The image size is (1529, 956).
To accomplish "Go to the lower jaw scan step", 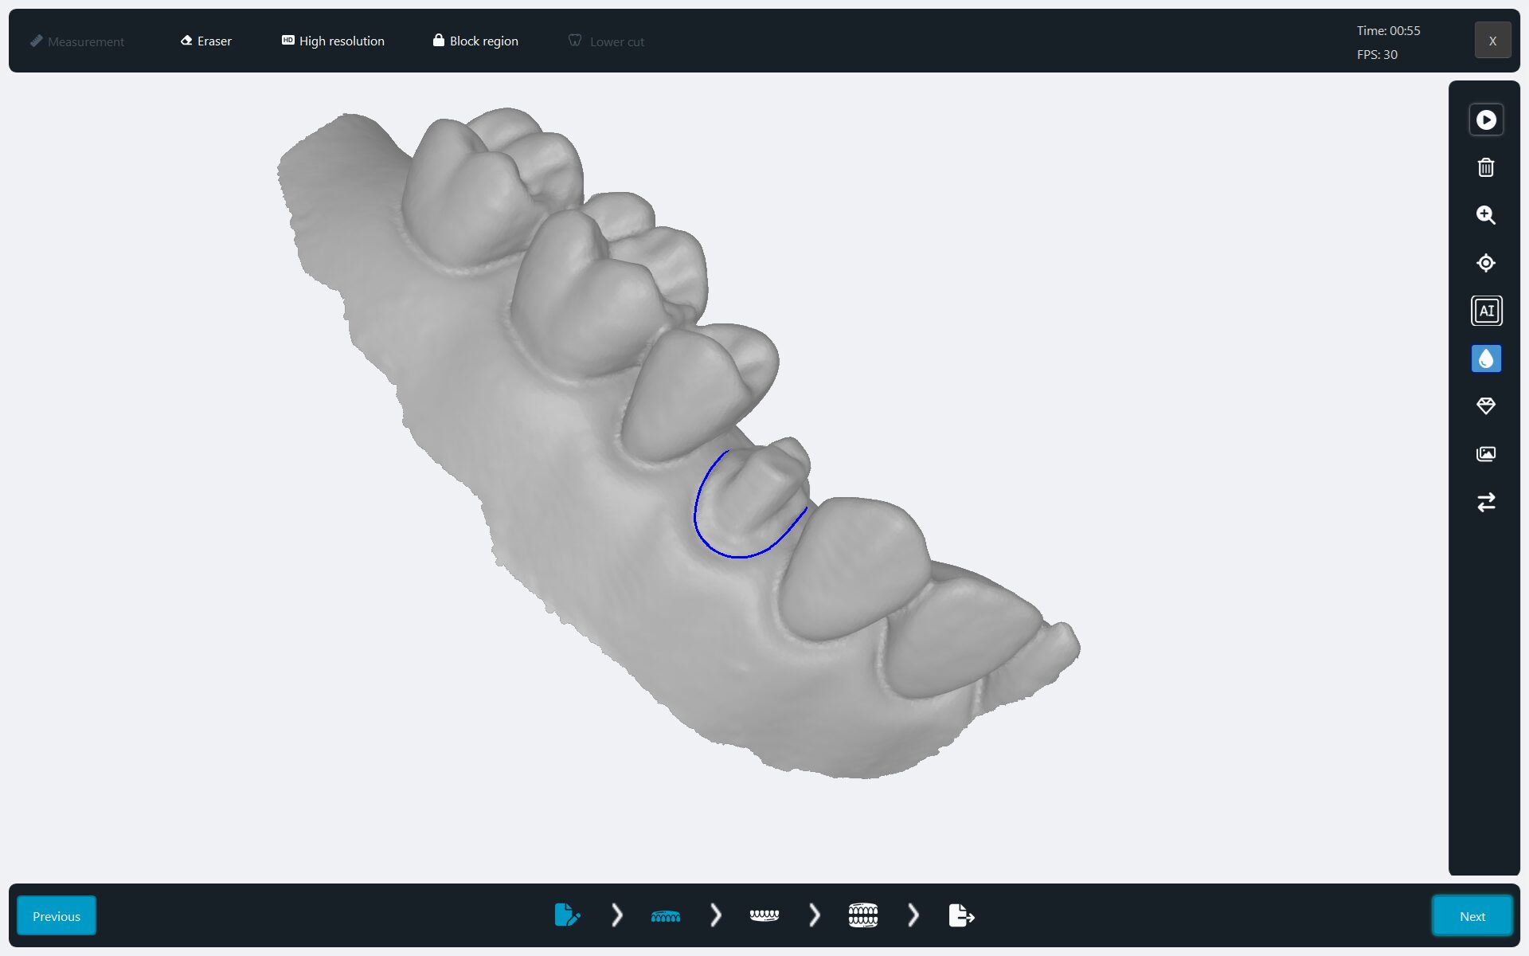I will coord(764,915).
